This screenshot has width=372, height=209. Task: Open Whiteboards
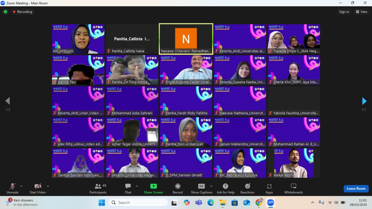pyautogui.click(x=294, y=188)
